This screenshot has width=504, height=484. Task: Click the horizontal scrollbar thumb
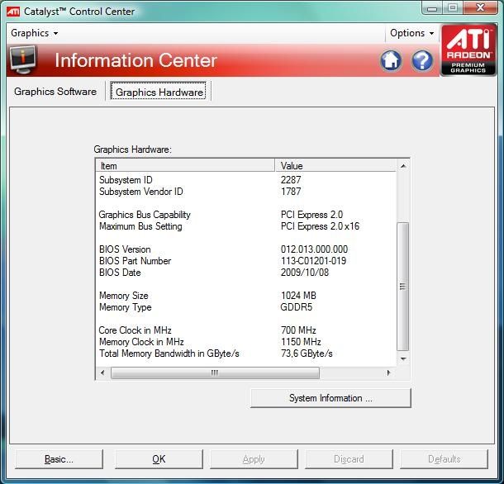[215, 372]
